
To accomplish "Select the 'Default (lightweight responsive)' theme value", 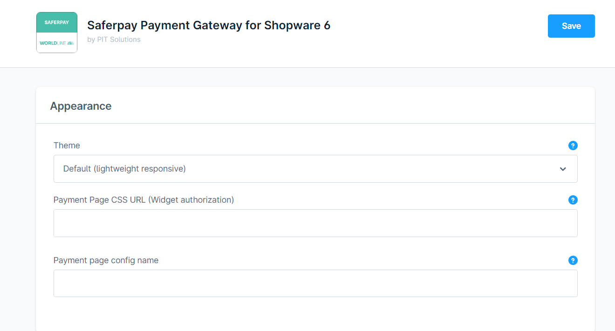I will [x=124, y=169].
